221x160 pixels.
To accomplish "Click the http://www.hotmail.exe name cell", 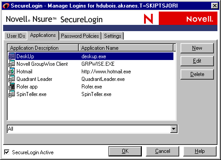I will coord(106,72).
